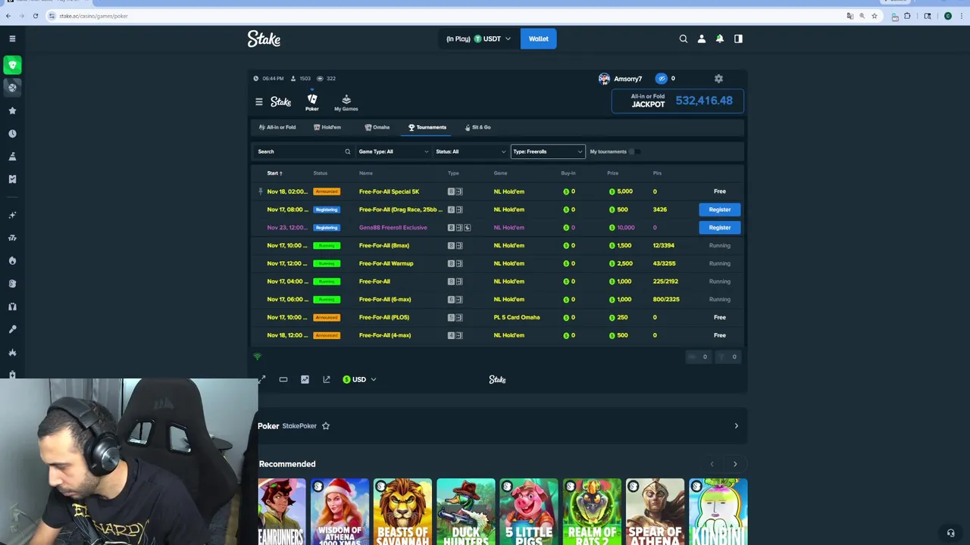Select the Free-For-All Special 5K tournament
The width and height of the screenshot is (970, 545).
499,192
